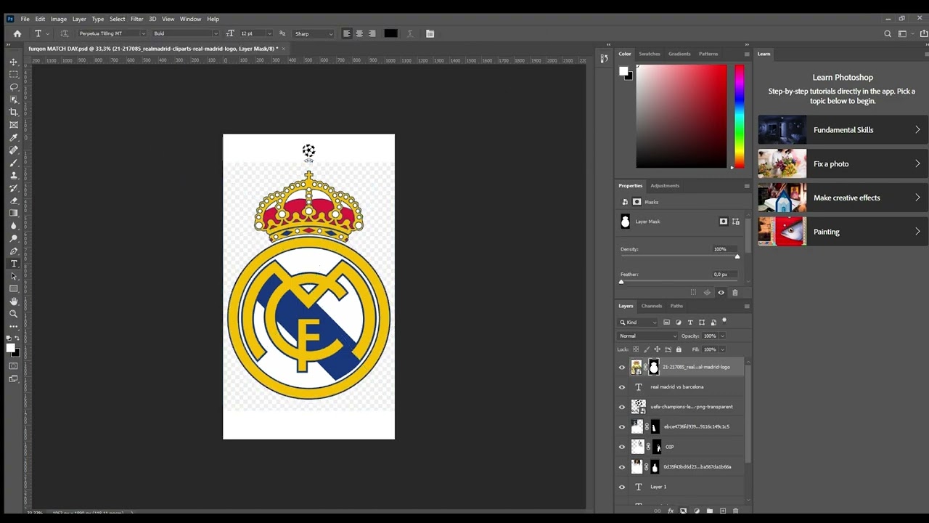Viewport: 929px width, 523px height.
Task: Delete the selected layer with trash icon
Action: (x=735, y=511)
